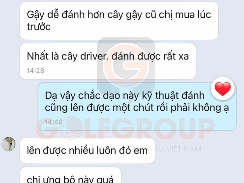244x183 pixels.
Task: Click the 'ĐẦU VIỆT NAM' tagline text
Action: pos(174,149)
